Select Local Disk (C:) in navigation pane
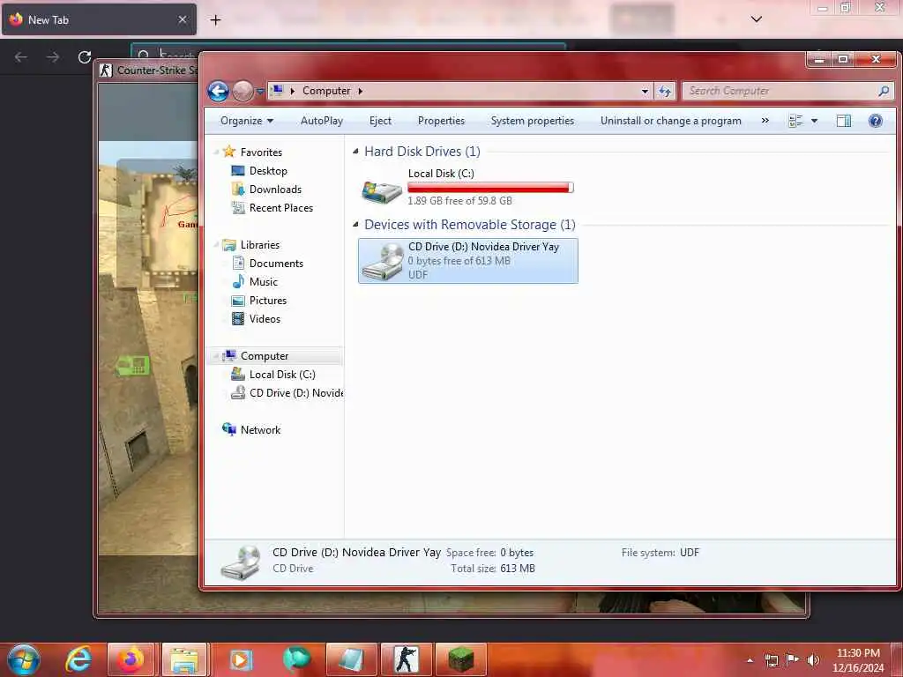Screen dimensions: 903x677 pyautogui.click(x=282, y=374)
